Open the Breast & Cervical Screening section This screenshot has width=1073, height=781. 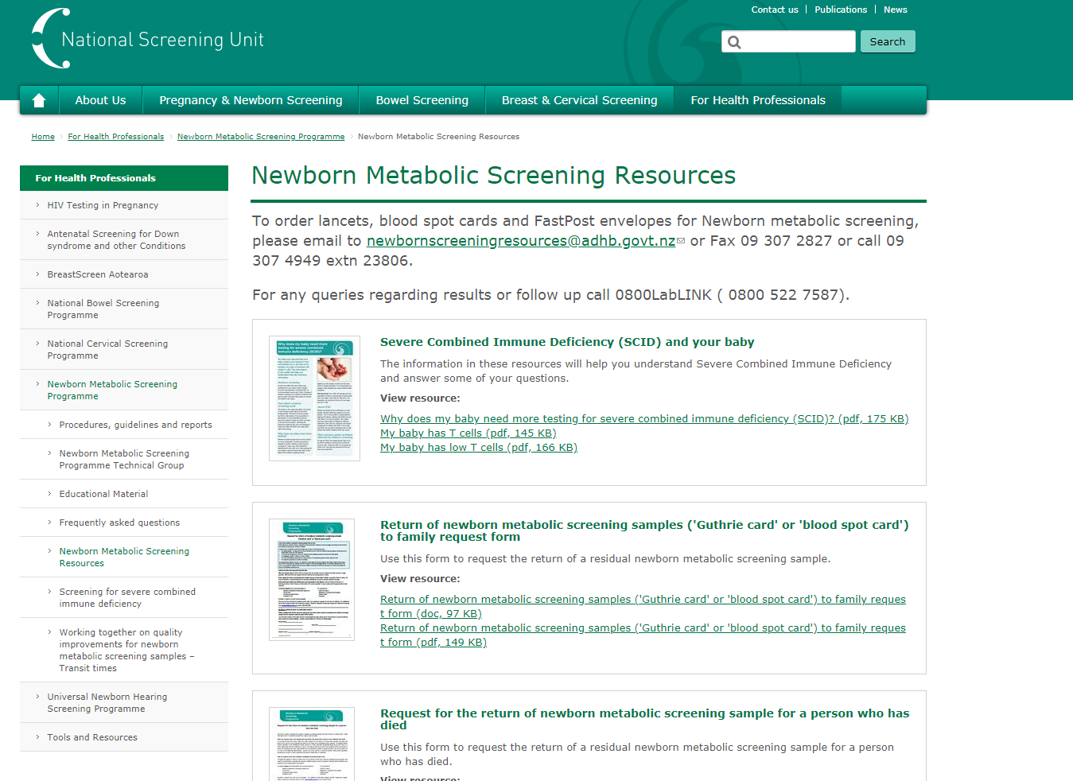pyautogui.click(x=579, y=99)
